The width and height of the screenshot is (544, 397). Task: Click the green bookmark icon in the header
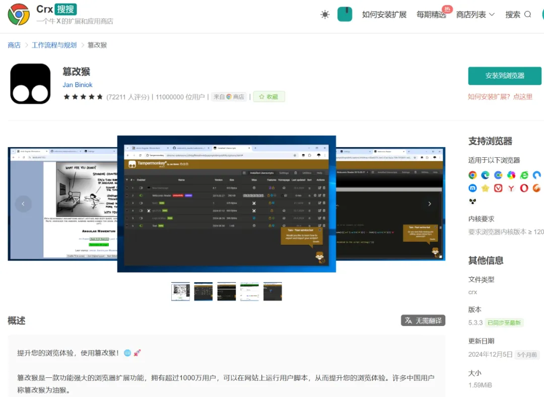345,14
